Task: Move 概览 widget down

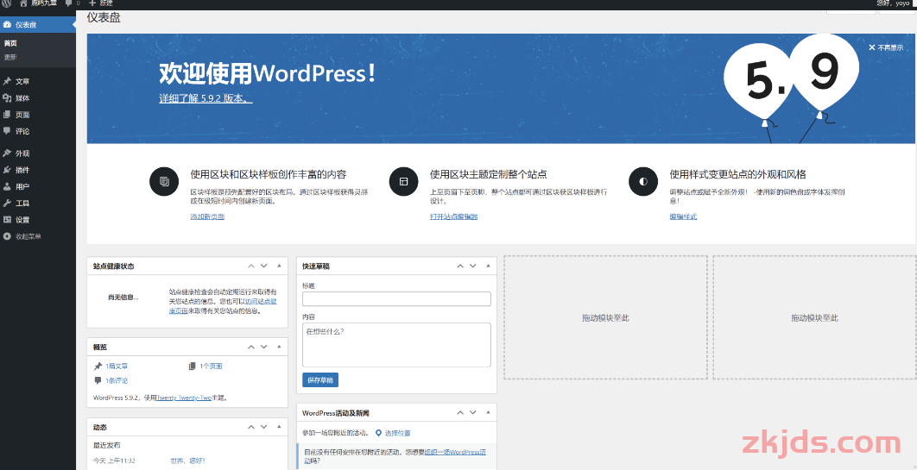Action: (263, 347)
